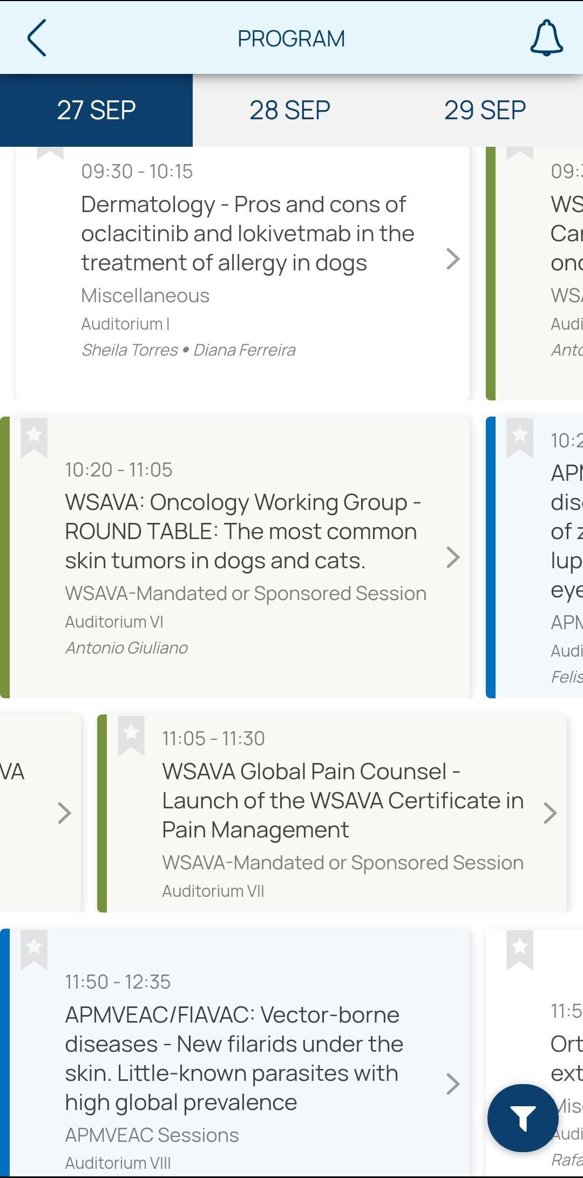Open Vector-borne diseases session via chevron
Screen dimensions: 583x1178
[x=453, y=1084]
